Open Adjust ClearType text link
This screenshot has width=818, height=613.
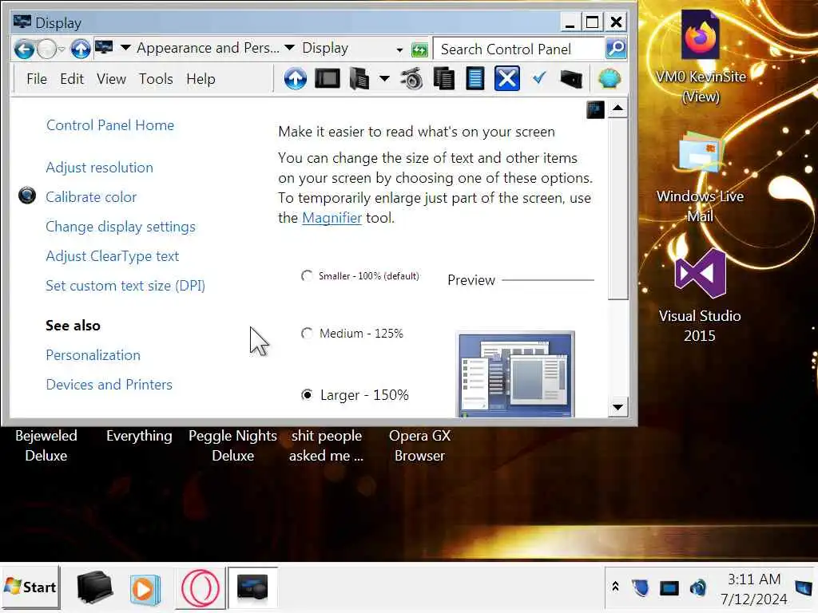tap(112, 256)
